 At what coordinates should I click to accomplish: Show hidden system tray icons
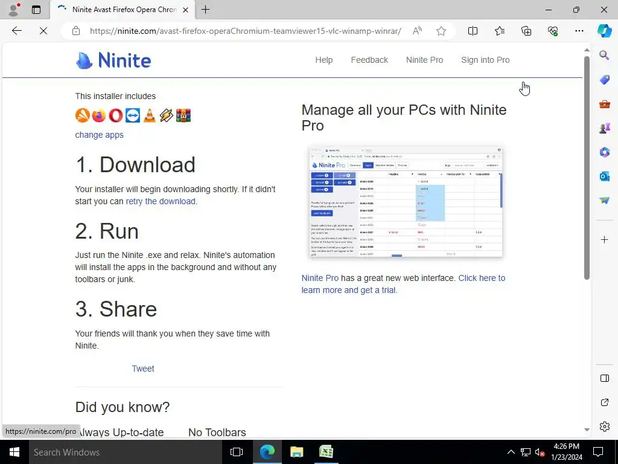pos(511,452)
